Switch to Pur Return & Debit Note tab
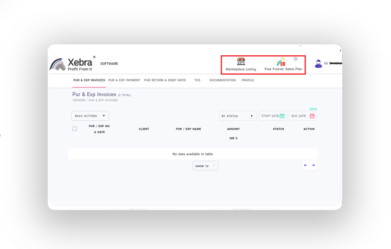 pyautogui.click(x=165, y=80)
